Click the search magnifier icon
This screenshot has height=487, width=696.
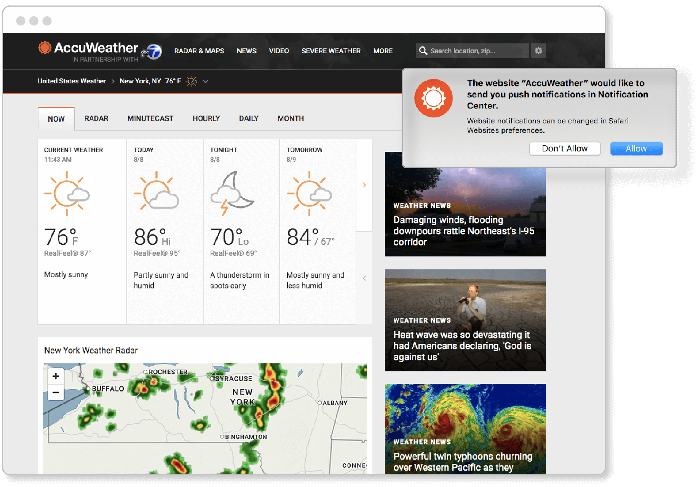(423, 51)
